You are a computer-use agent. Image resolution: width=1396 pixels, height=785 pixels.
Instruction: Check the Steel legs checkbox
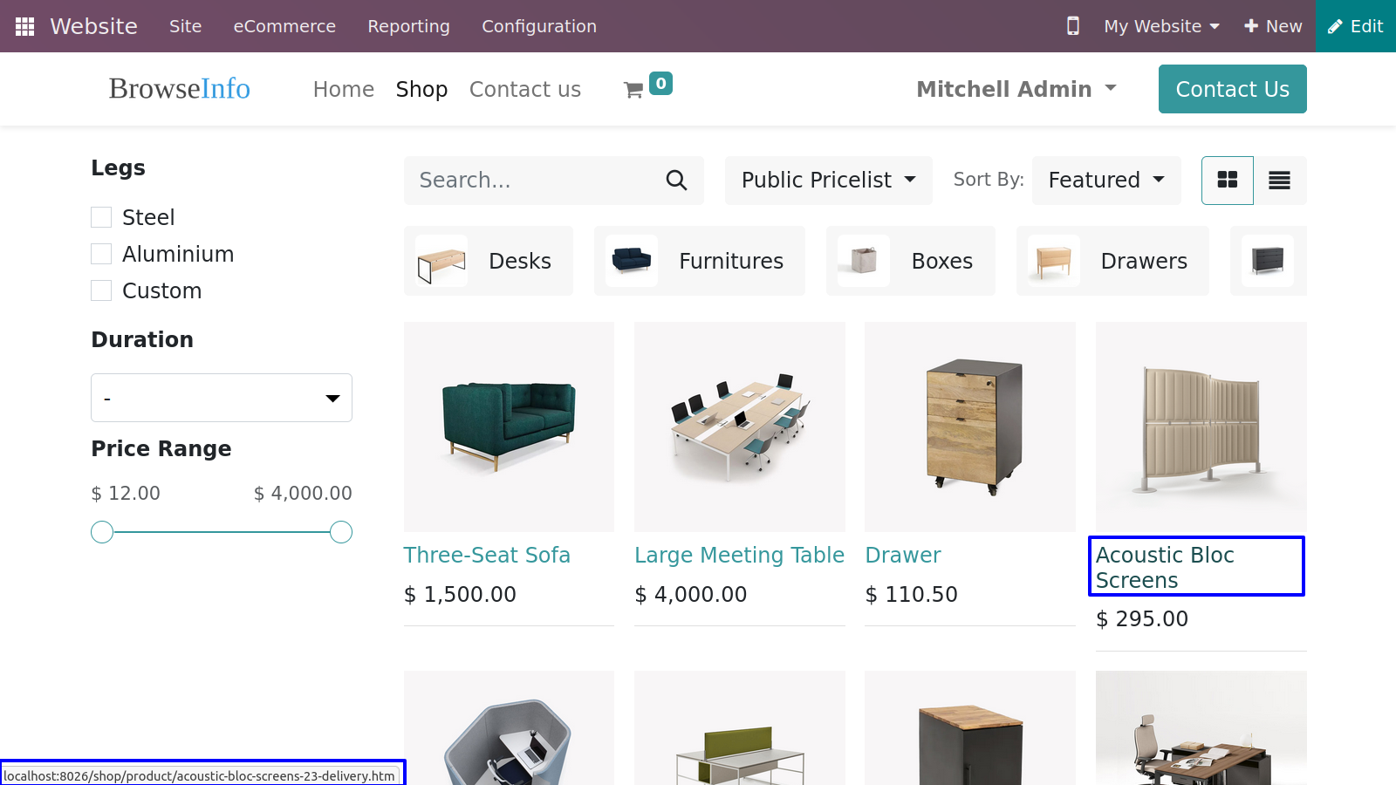pyautogui.click(x=101, y=217)
